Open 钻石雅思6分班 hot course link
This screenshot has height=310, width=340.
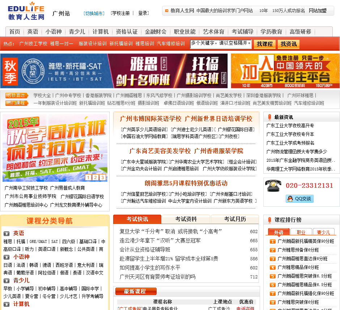(121, 103)
